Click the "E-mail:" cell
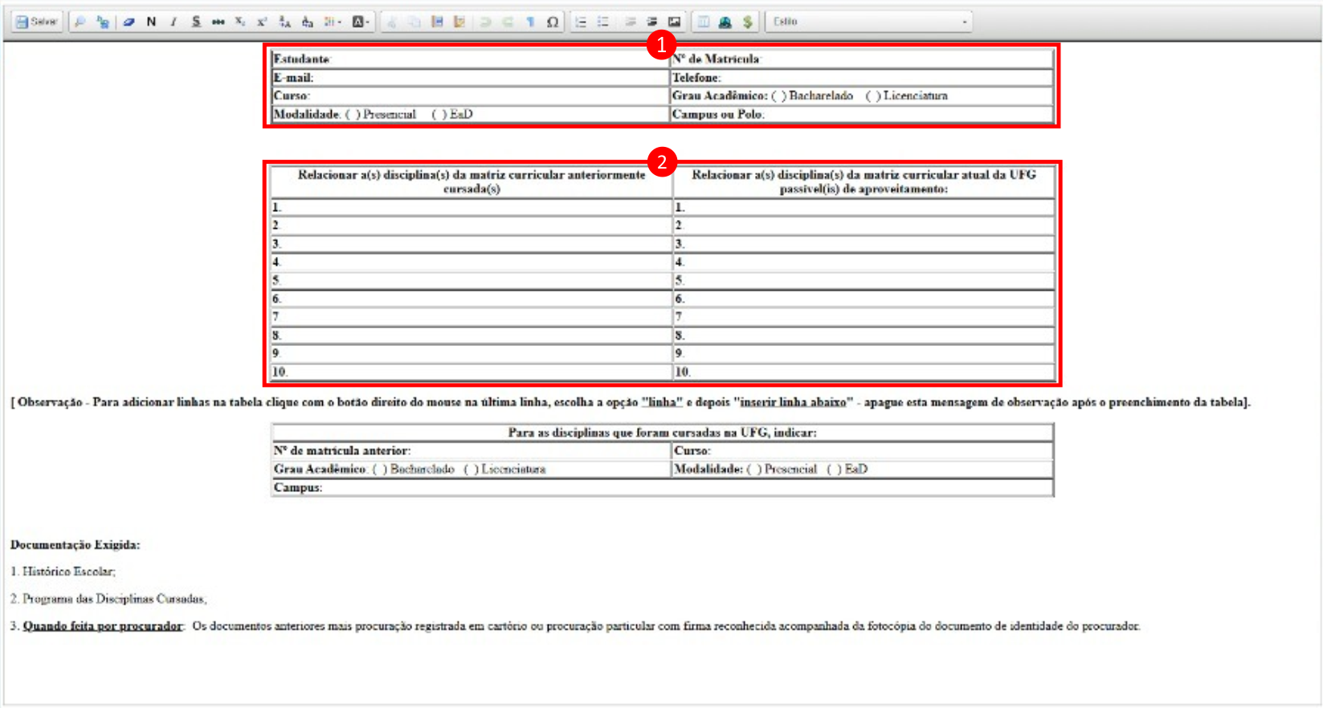The width and height of the screenshot is (1323, 708). click(x=470, y=77)
